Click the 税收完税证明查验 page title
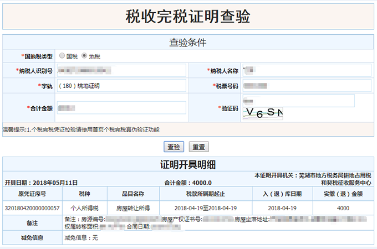377x249 pixels. 188,17
